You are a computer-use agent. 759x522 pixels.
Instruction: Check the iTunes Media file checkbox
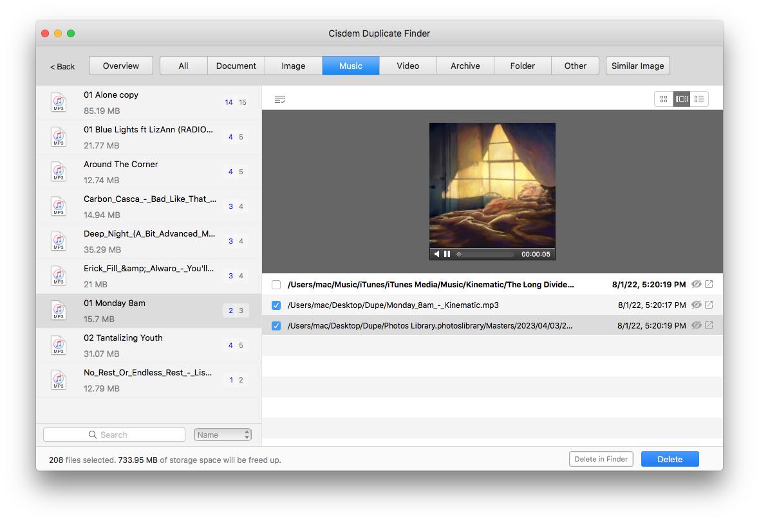pyautogui.click(x=276, y=285)
